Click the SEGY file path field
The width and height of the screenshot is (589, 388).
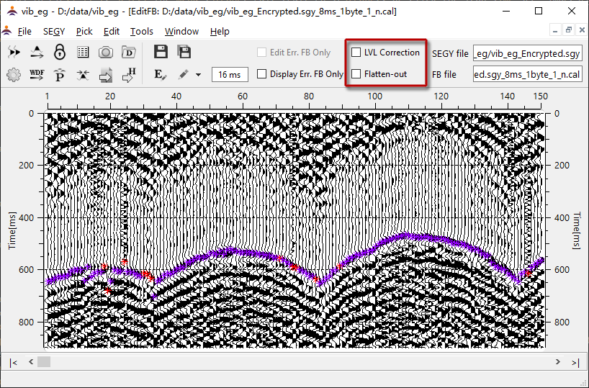coord(527,53)
